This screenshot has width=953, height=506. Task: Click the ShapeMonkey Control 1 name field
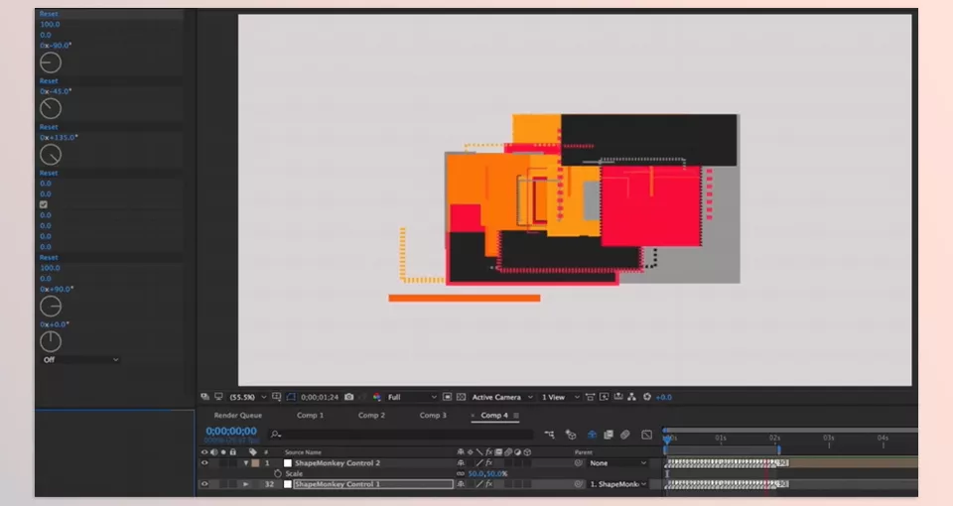tap(373, 484)
